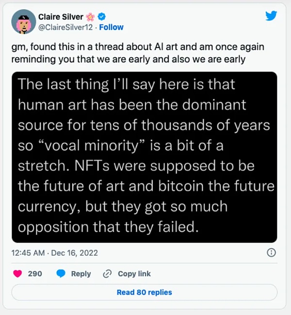Click the Twitter bird logo
Image resolution: width=291 pixels, height=315 pixels.
[x=272, y=16]
